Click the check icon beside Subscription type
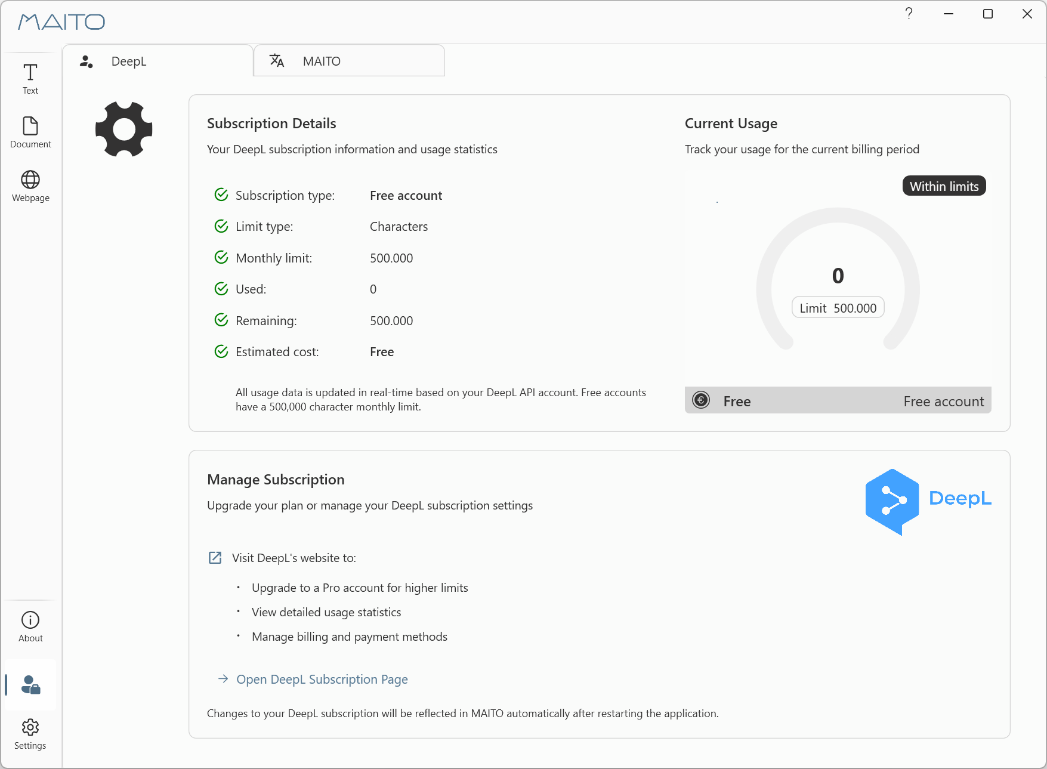Screen dimensions: 1047x769 coord(221,194)
